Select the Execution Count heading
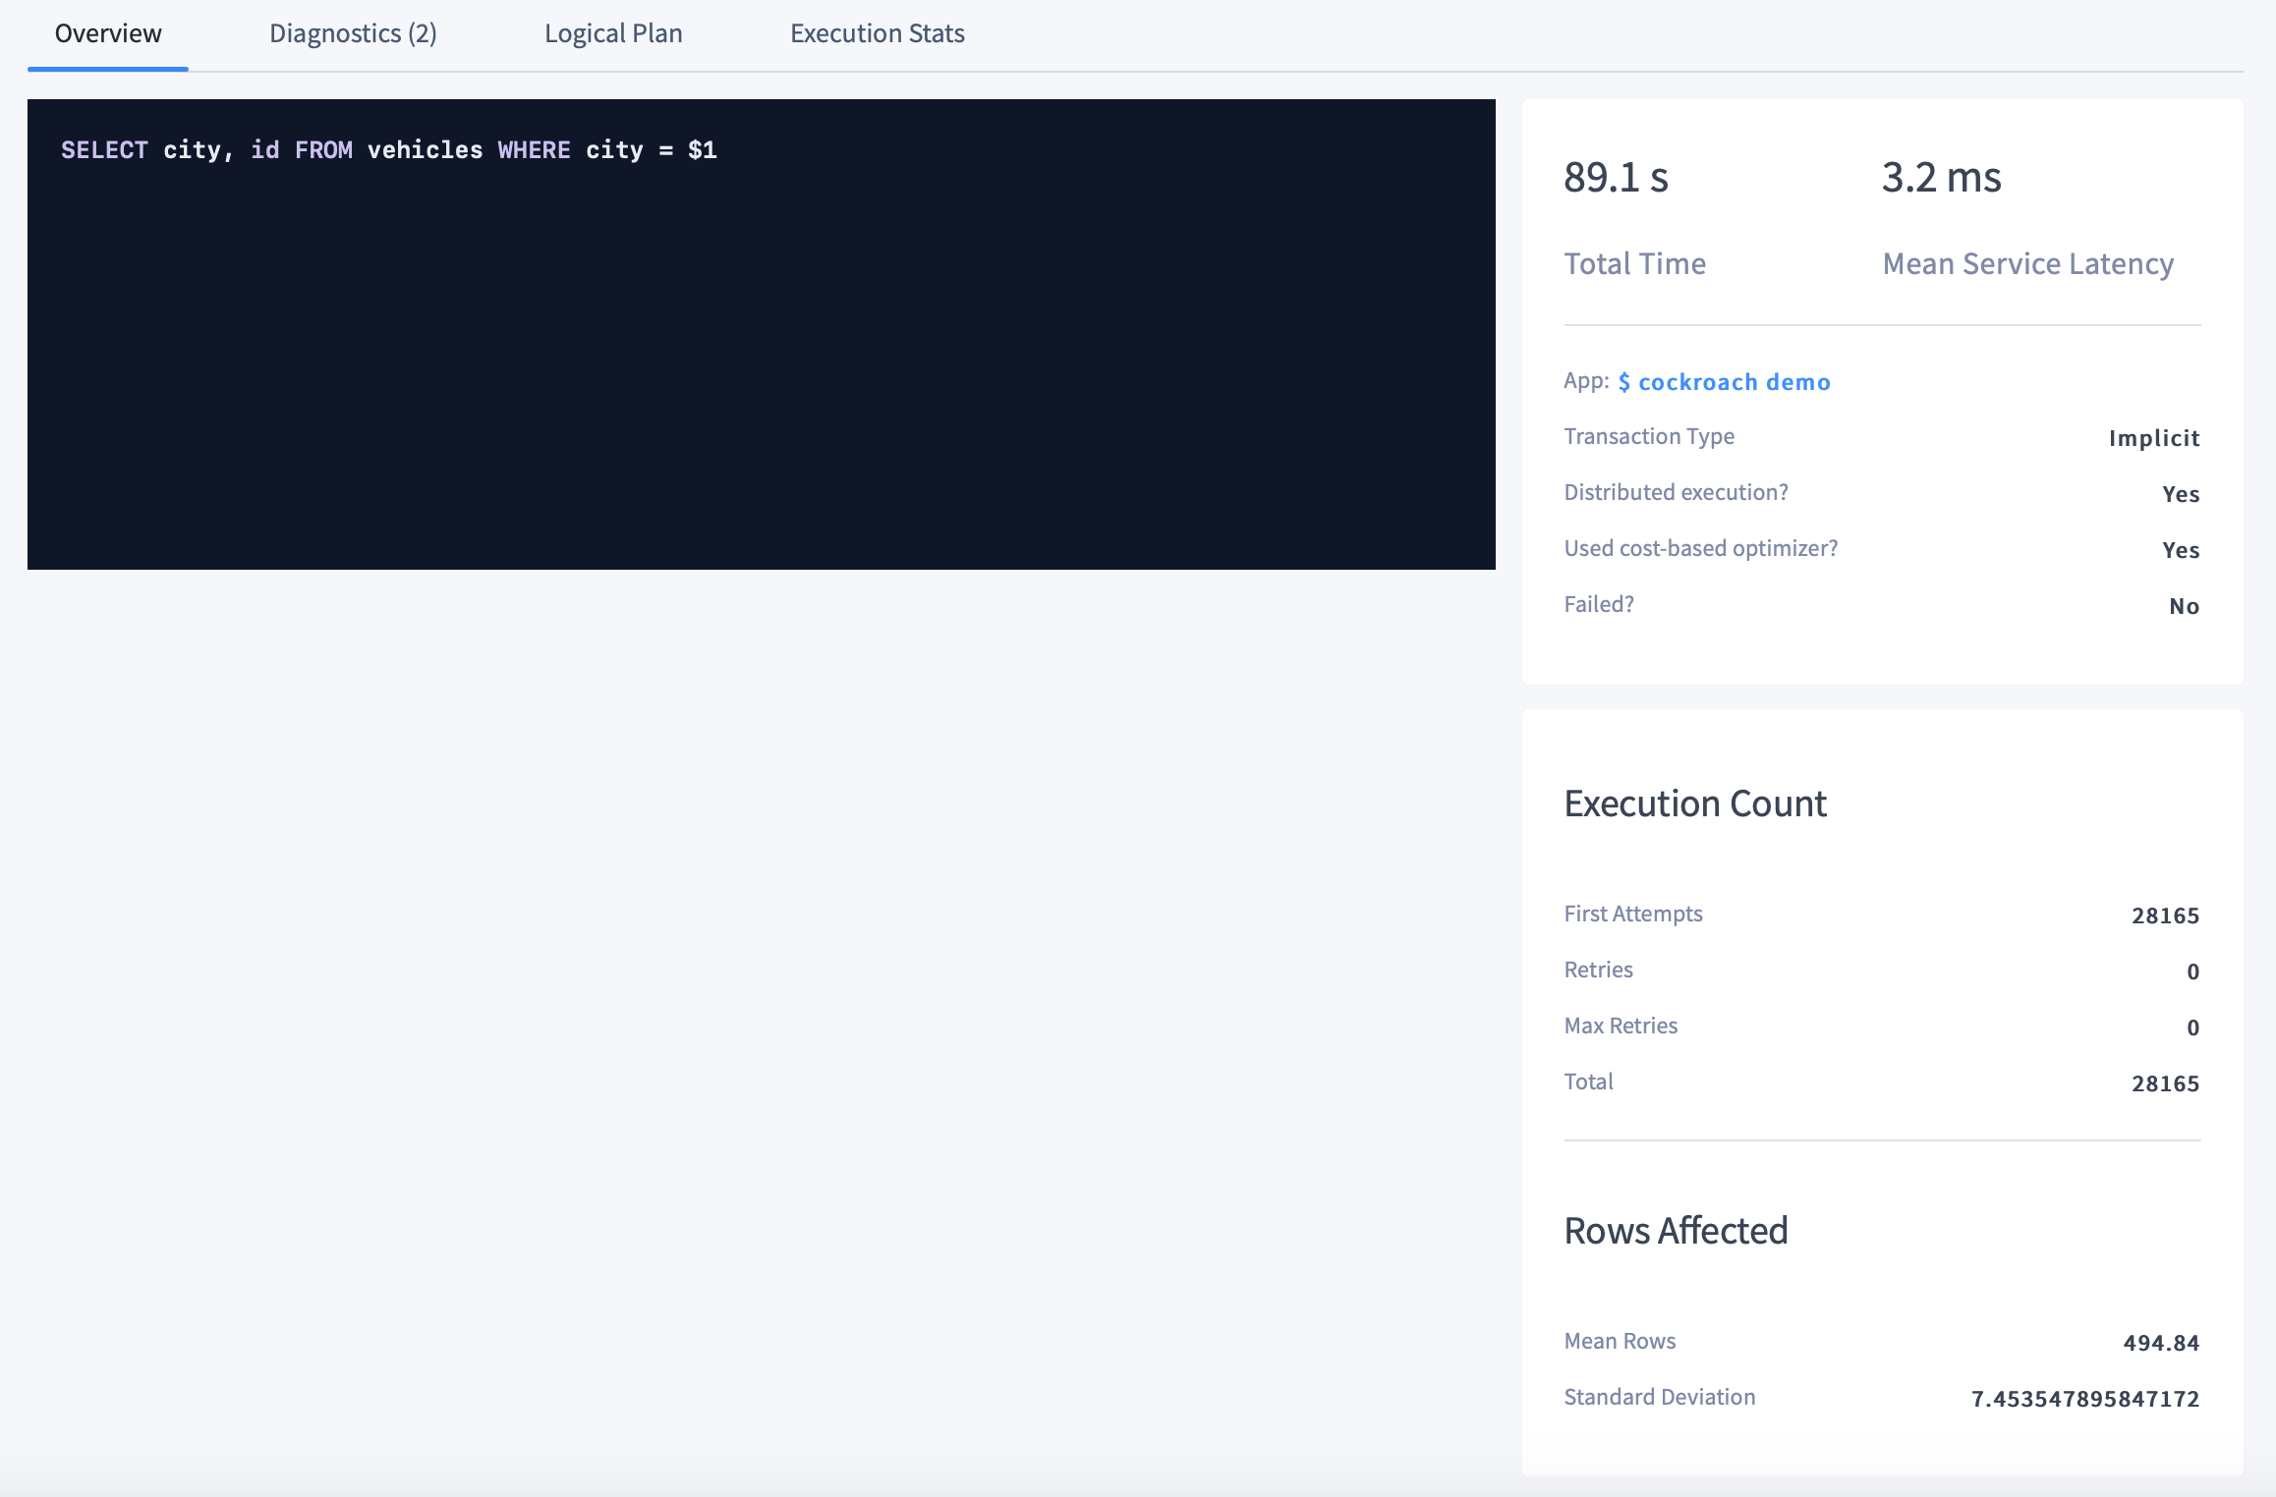2276x1497 pixels. tap(1694, 803)
